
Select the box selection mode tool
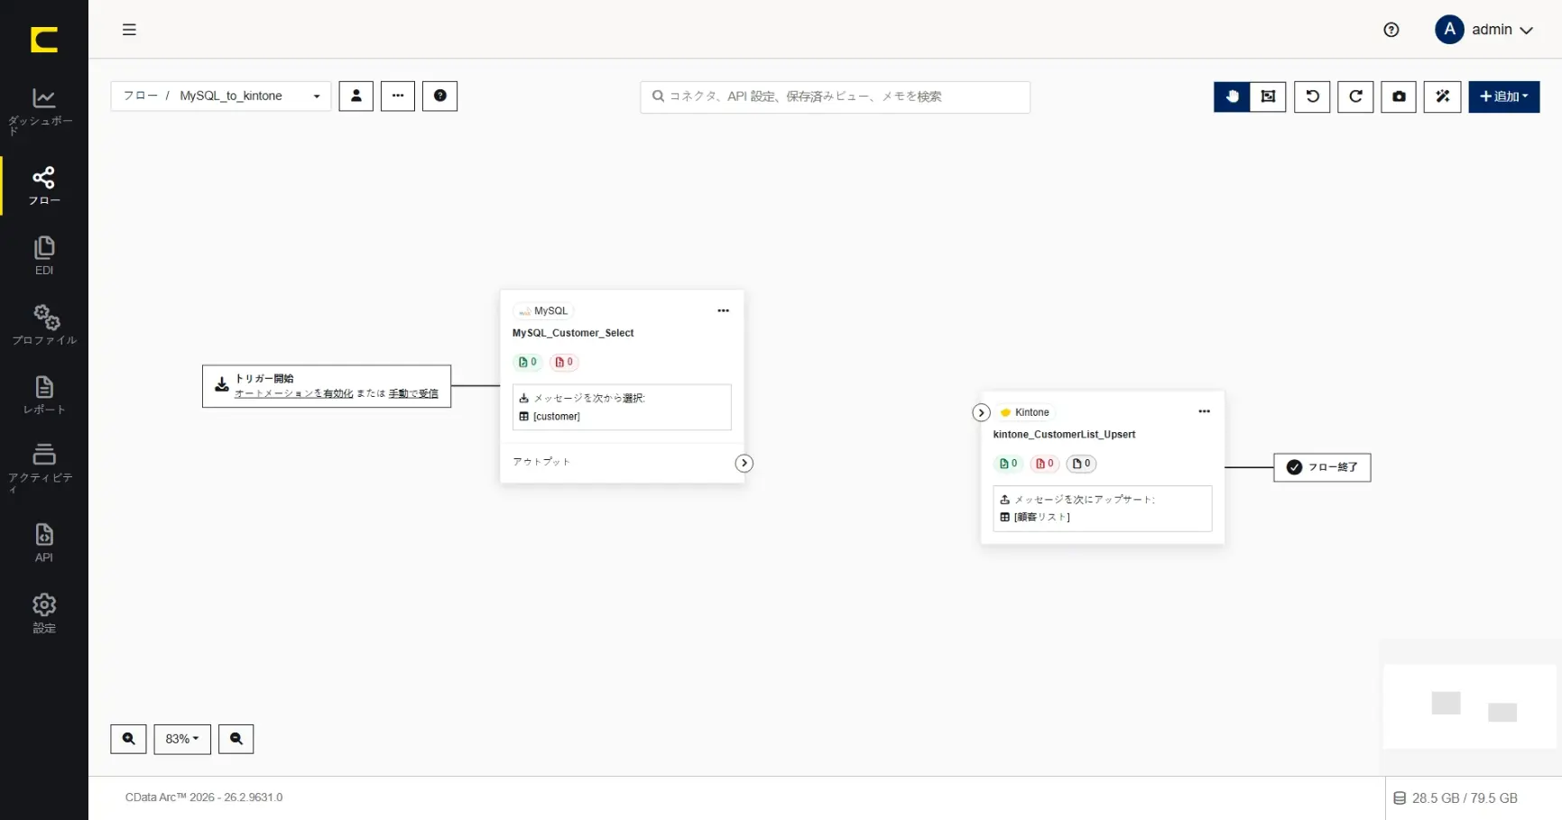point(1268,97)
